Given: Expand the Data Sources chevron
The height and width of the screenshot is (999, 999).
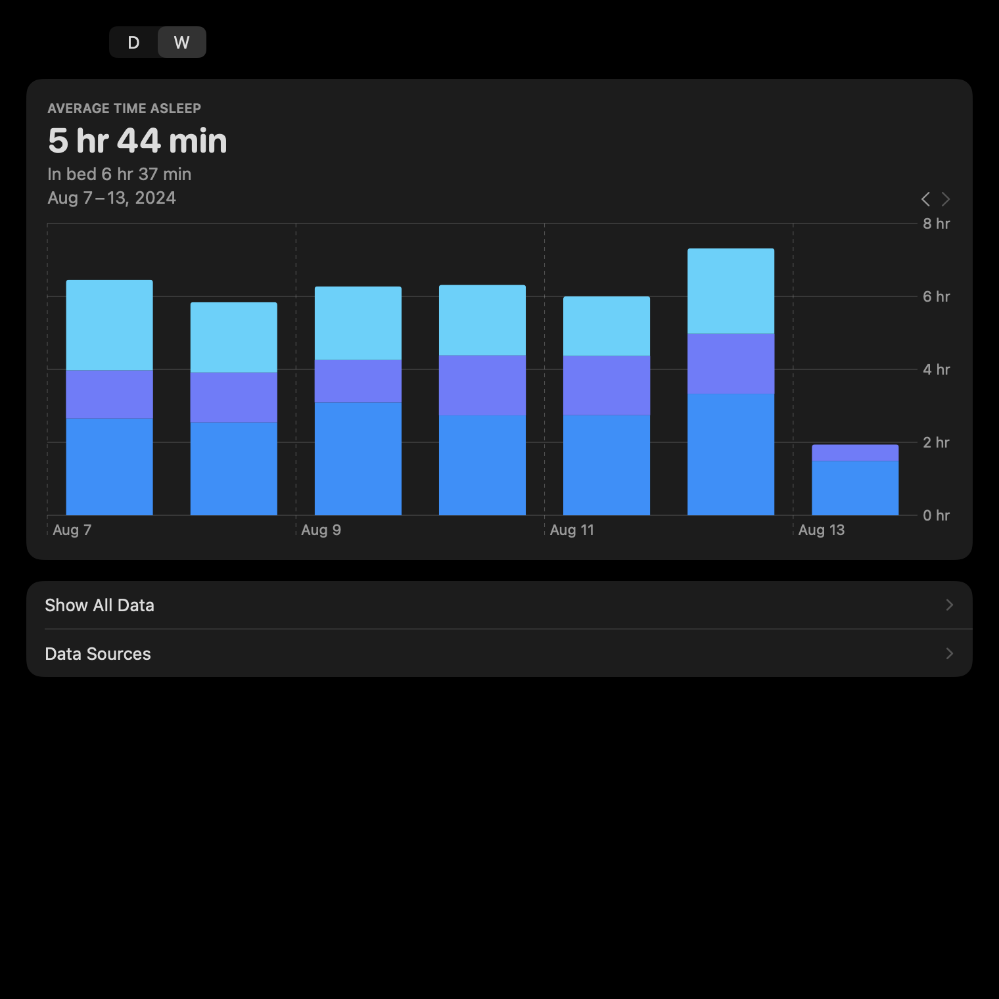Looking at the screenshot, I should (949, 654).
